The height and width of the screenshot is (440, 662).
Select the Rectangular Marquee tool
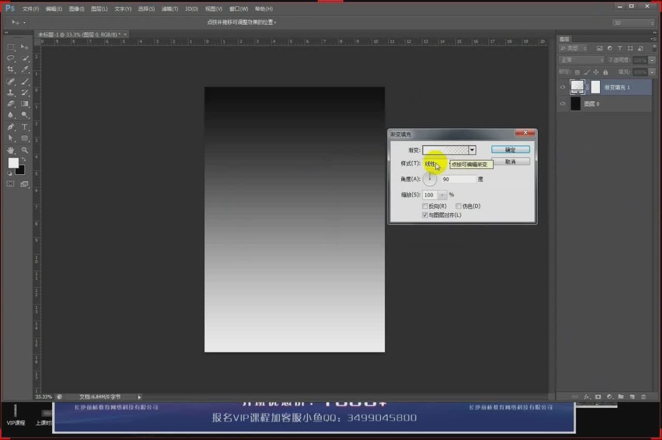[10, 47]
